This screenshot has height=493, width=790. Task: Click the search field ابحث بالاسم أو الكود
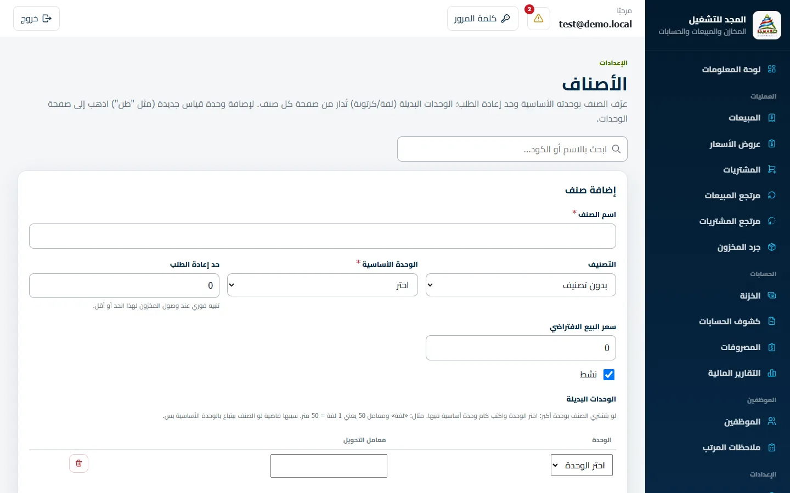click(512, 149)
